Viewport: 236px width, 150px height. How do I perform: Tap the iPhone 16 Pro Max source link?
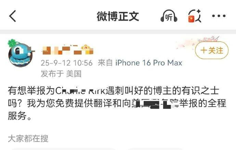pyautogui.click(x=149, y=63)
